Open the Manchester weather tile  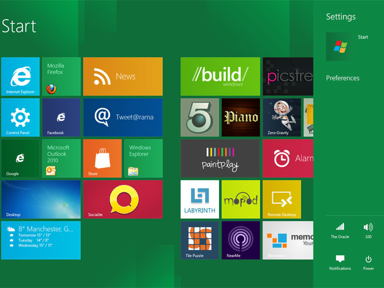[x=41, y=240]
